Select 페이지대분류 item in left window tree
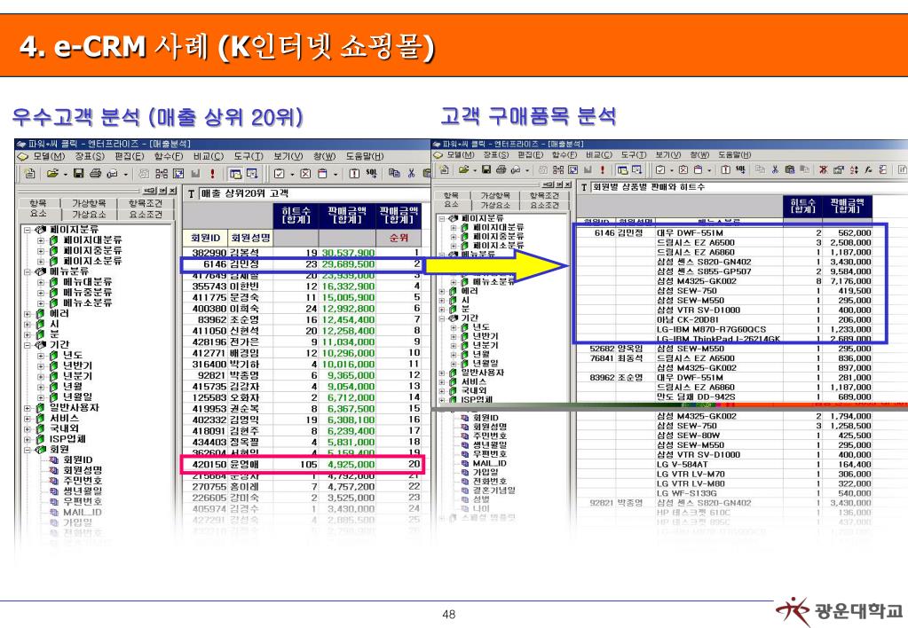Viewport: 908px width, 628px height. point(92,240)
